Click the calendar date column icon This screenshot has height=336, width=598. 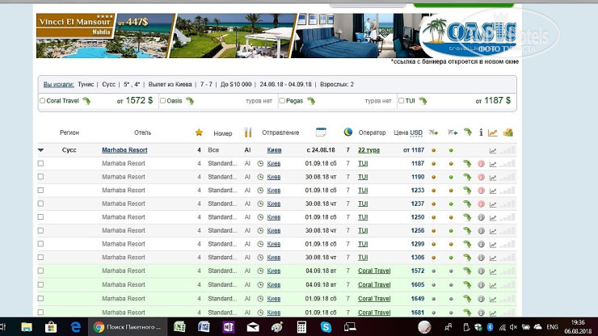point(321,132)
